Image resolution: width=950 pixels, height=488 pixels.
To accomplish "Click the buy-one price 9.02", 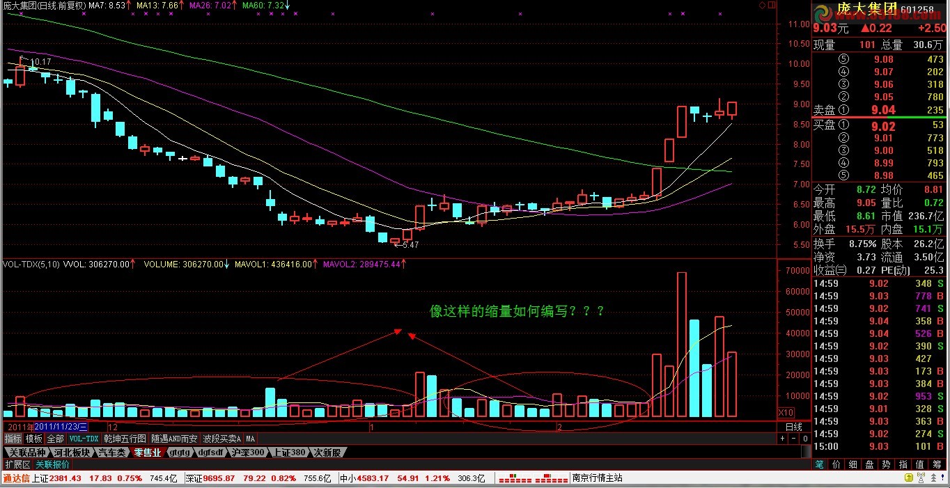I will click(883, 125).
